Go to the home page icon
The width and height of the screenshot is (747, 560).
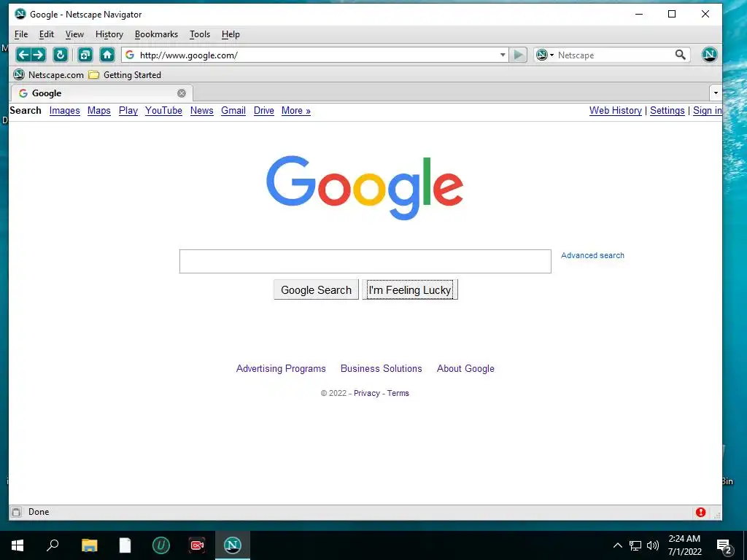pos(107,55)
